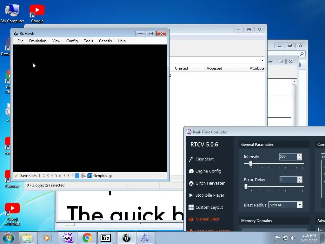325x244 pixels.
Task: Open the Googl cHROME desktop shortcut
Action: pos(12,214)
